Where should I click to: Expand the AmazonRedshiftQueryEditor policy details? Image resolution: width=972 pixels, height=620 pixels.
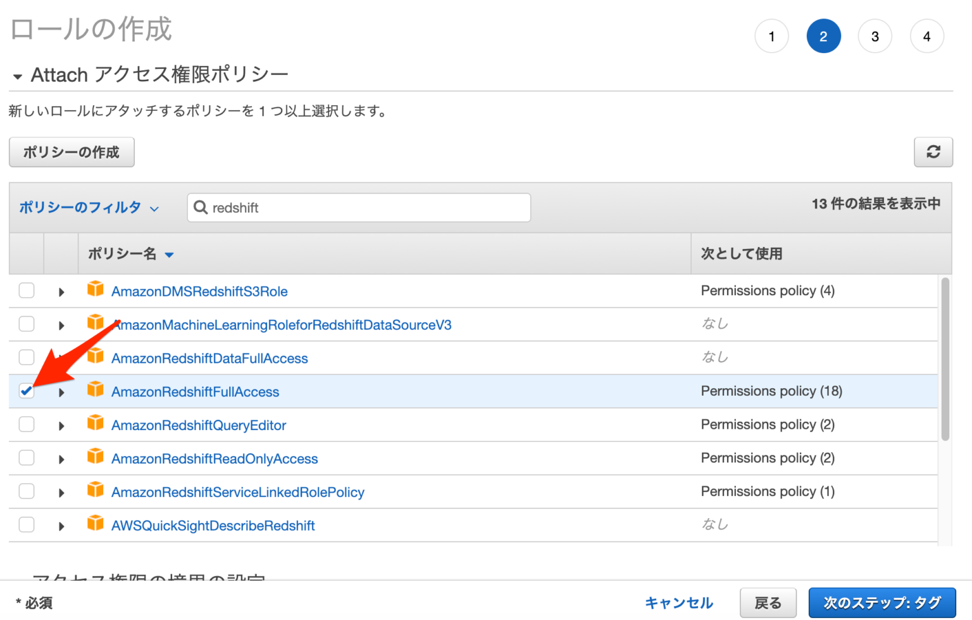point(61,424)
